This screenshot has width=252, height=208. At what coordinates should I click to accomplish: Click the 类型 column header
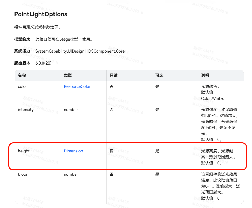click(x=68, y=75)
